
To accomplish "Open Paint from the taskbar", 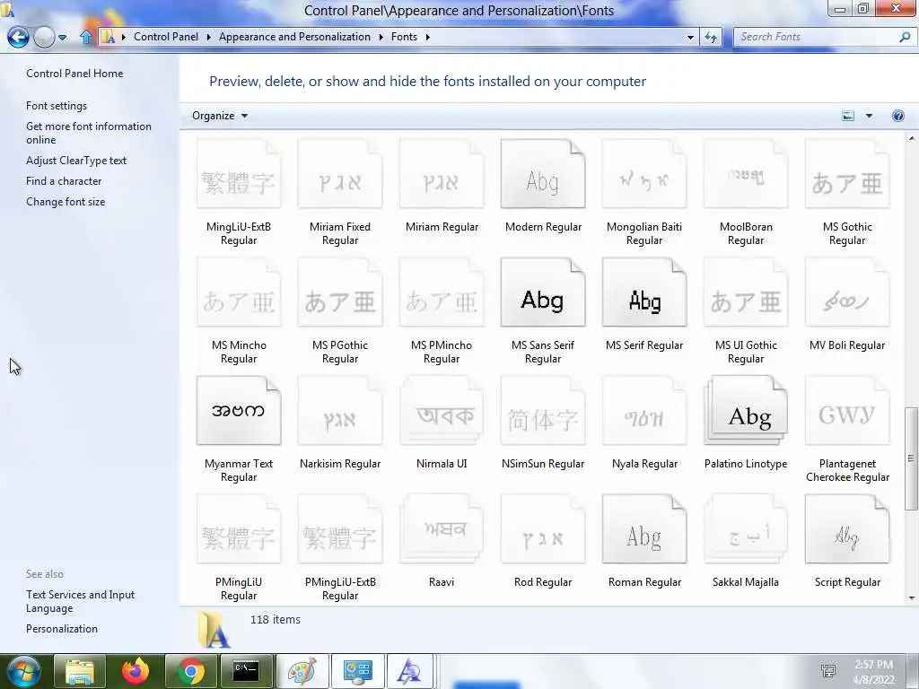I will pyautogui.click(x=302, y=671).
